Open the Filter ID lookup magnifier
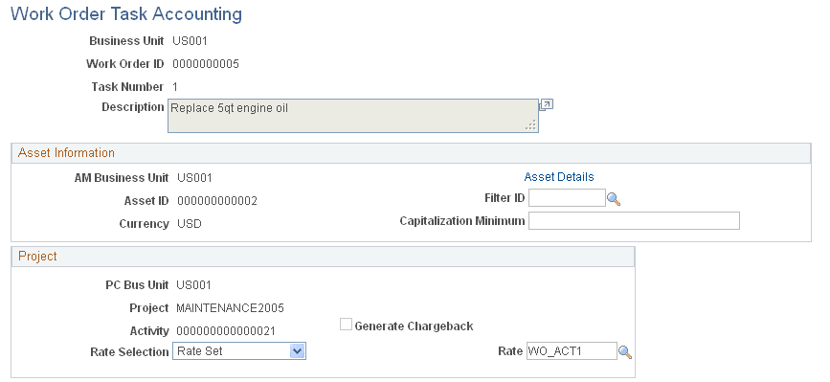The width and height of the screenshot is (830, 382). click(x=614, y=199)
